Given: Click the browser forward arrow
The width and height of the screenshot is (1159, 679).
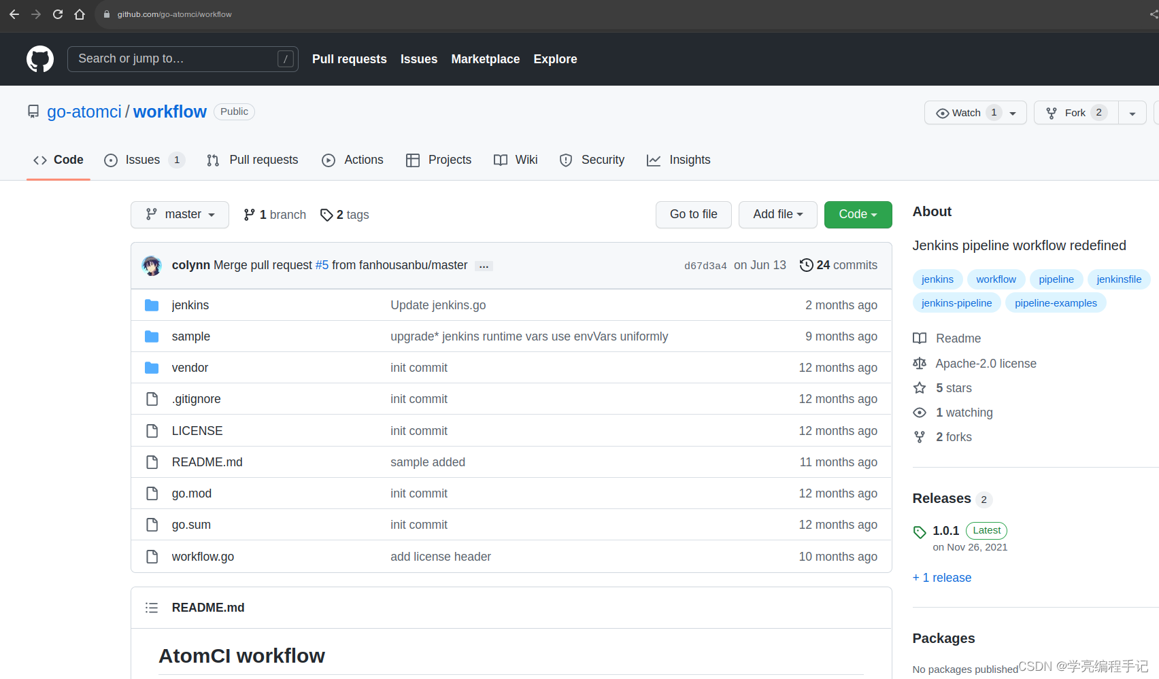Looking at the screenshot, I should [x=36, y=14].
